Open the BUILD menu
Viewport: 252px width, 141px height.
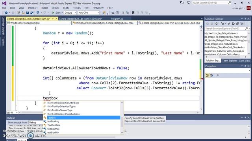pos(44,8)
